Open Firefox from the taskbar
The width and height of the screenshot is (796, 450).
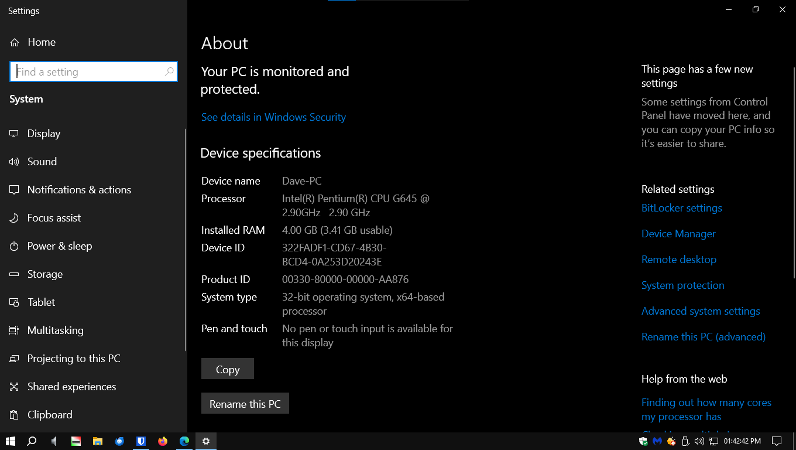[163, 441]
